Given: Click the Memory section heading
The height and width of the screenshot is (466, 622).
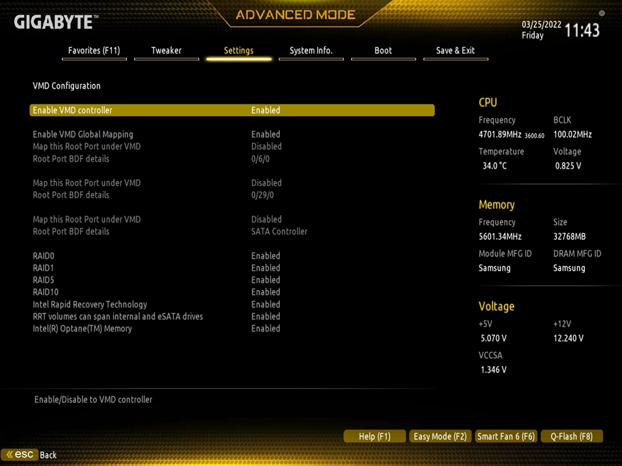Looking at the screenshot, I should 496,204.
